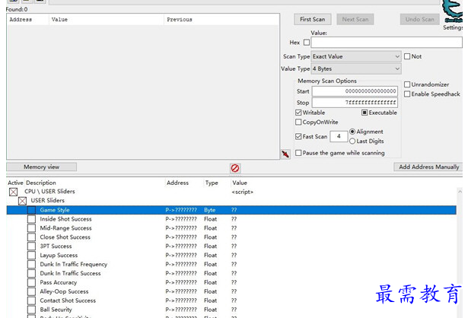This screenshot has height=318, width=468.
Task: Click the Type column header
Action: coord(212,183)
